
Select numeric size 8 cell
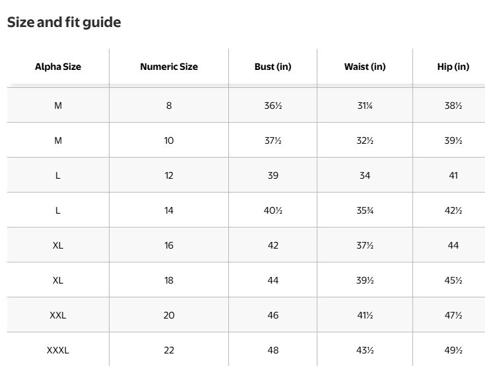point(169,106)
